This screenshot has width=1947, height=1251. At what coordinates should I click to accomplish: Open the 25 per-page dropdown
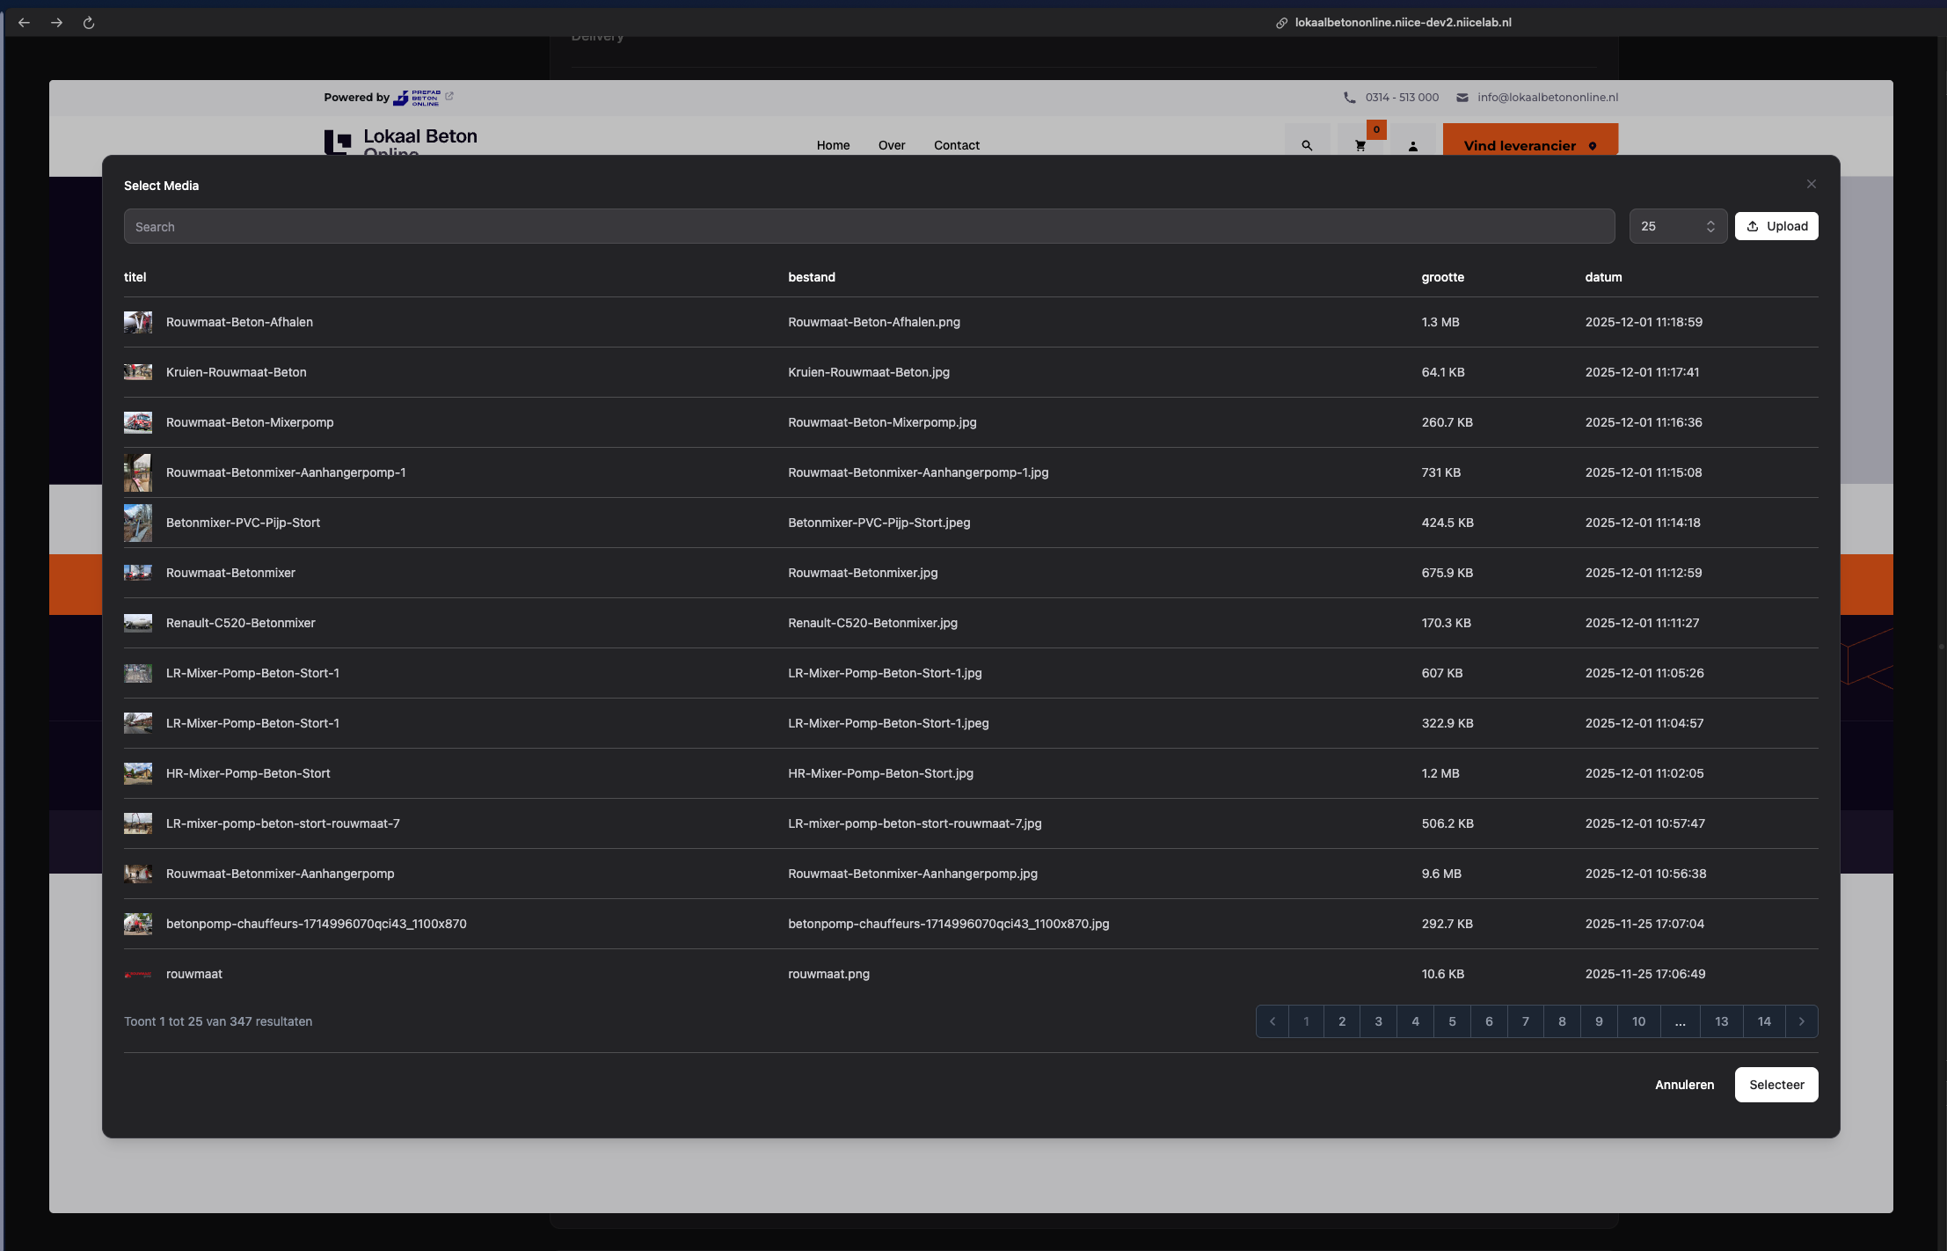click(1677, 226)
